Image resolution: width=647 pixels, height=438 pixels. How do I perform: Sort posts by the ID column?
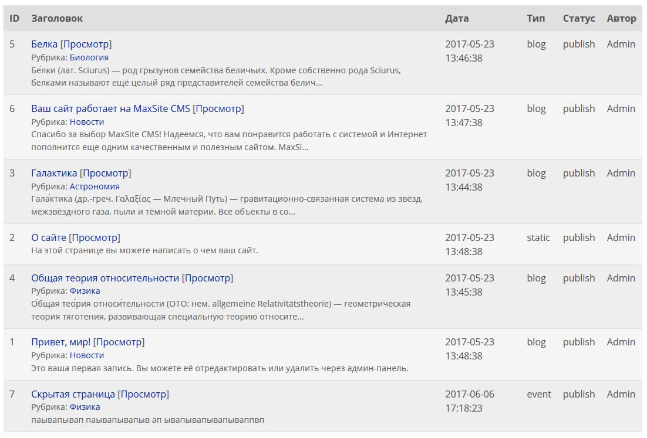[14, 18]
